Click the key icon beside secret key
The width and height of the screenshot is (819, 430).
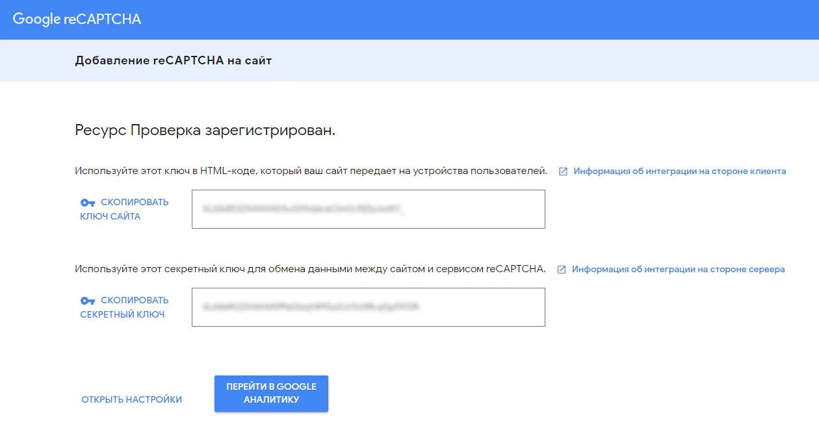(x=88, y=301)
